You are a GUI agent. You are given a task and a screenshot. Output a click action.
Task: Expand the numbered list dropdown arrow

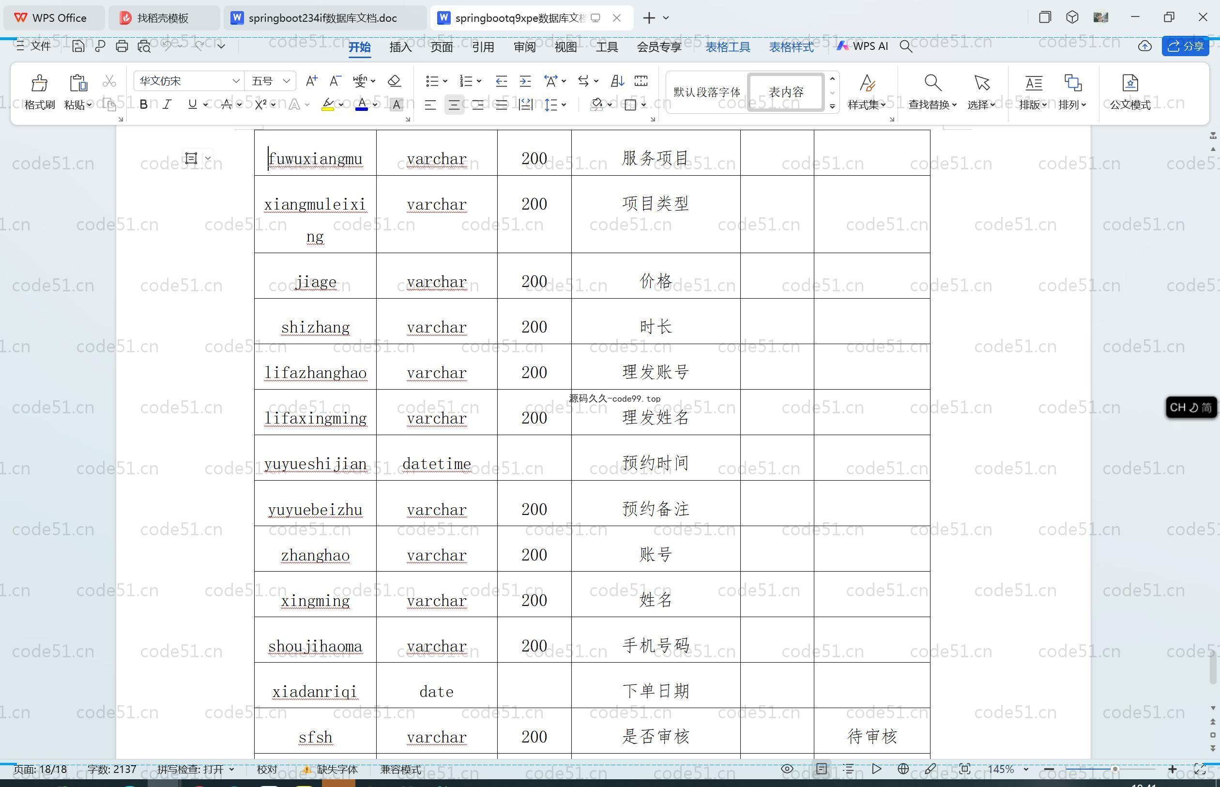[x=479, y=81]
